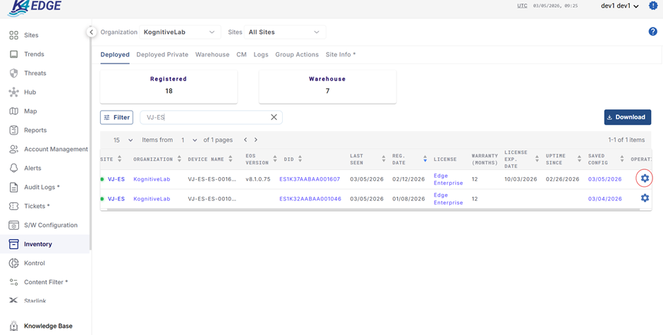Open operations gear for device ES1K32AABAA001046
Viewport: 663px width, 335px height.
coord(644,199)
